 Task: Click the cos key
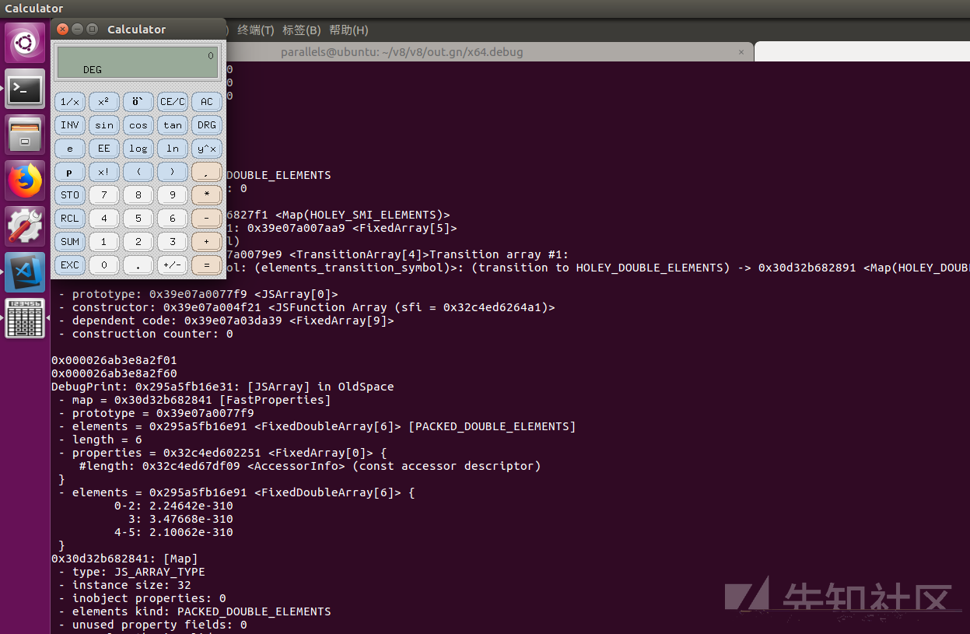point(138,125)
